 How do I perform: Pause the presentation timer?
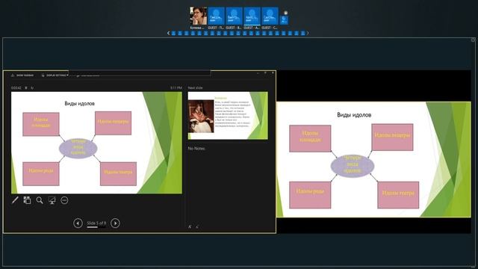pos(26,88)
